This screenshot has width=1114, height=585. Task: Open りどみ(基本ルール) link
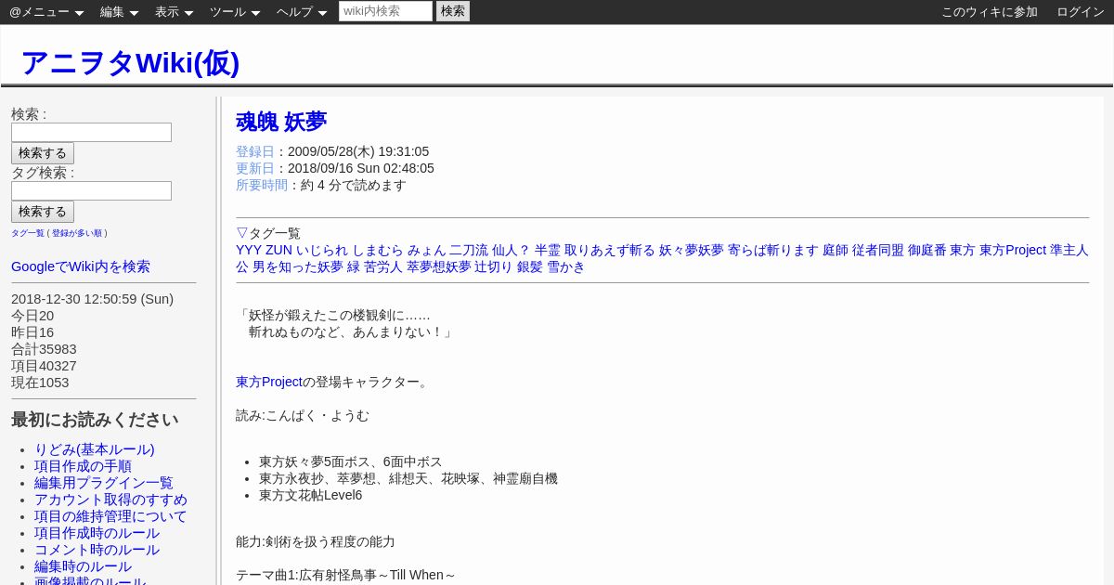(x=95, y=449)
